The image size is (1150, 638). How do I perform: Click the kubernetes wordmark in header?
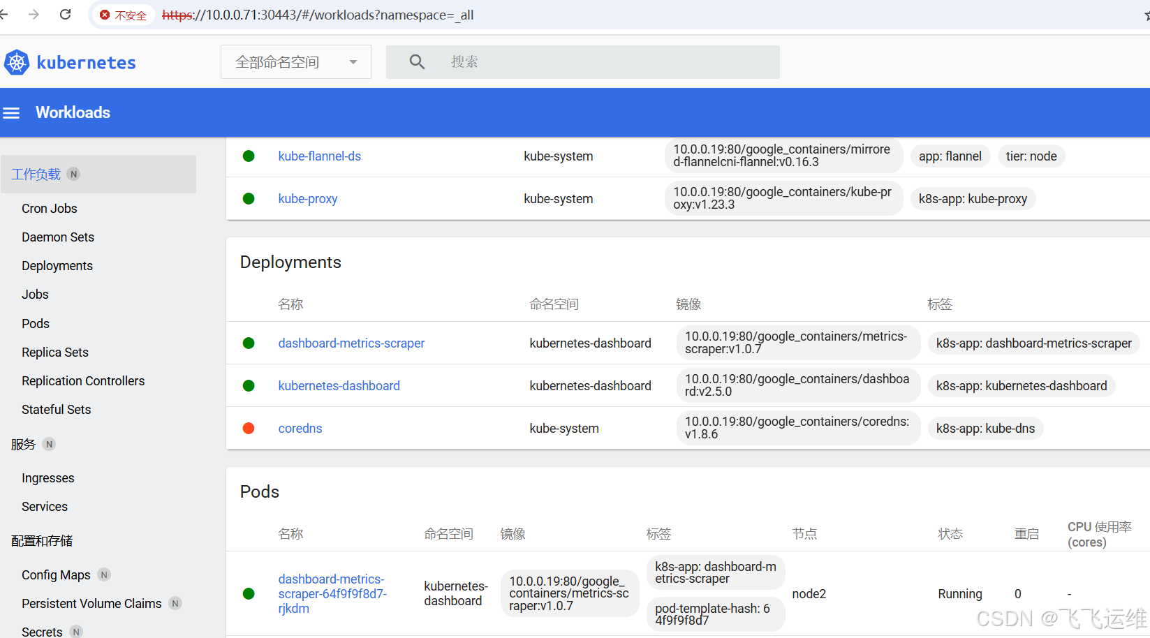pyautogui.click(x=87, y=63)
